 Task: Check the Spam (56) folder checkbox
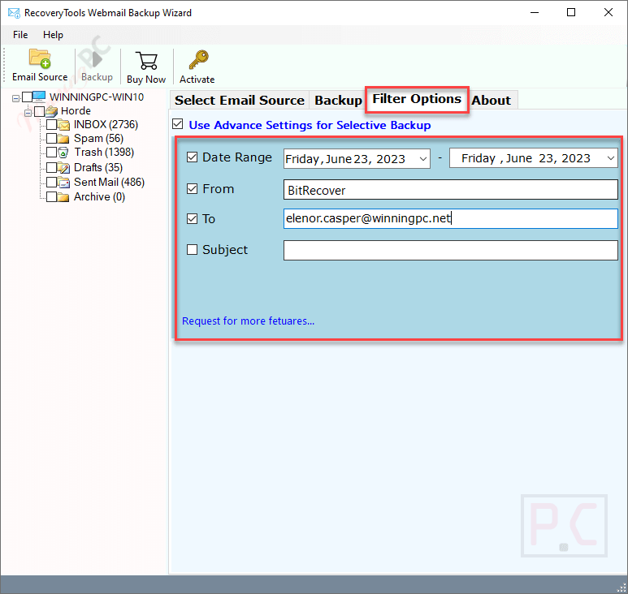point(51,139)
